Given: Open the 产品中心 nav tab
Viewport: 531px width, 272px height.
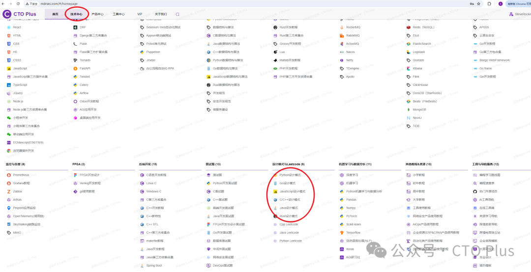Looking at the screenshot, I should click(97, 14).
